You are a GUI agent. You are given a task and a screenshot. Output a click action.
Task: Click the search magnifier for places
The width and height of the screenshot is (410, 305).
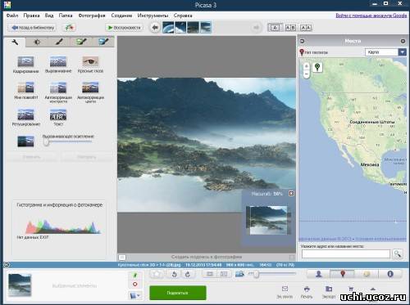(x=398, y=254)
